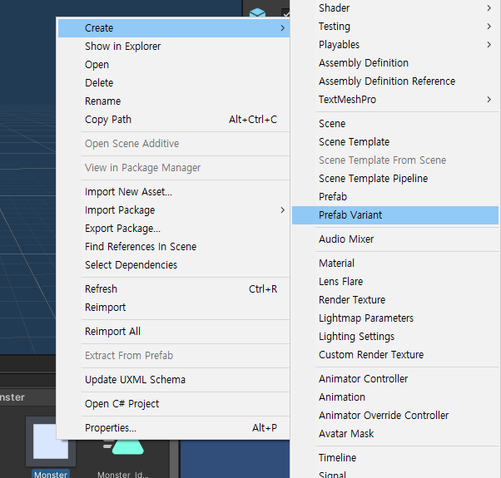Select Open from the context menu

coord(173,65)
